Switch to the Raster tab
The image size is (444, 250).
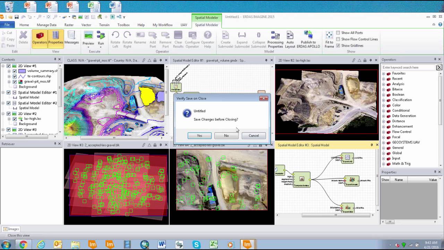click(69, 25)
